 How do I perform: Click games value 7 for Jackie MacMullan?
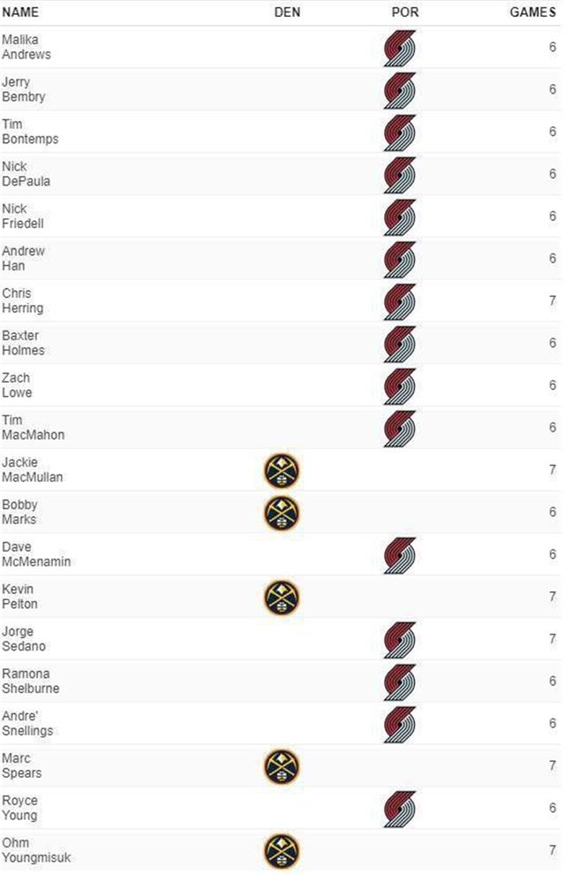click(552, 470)
